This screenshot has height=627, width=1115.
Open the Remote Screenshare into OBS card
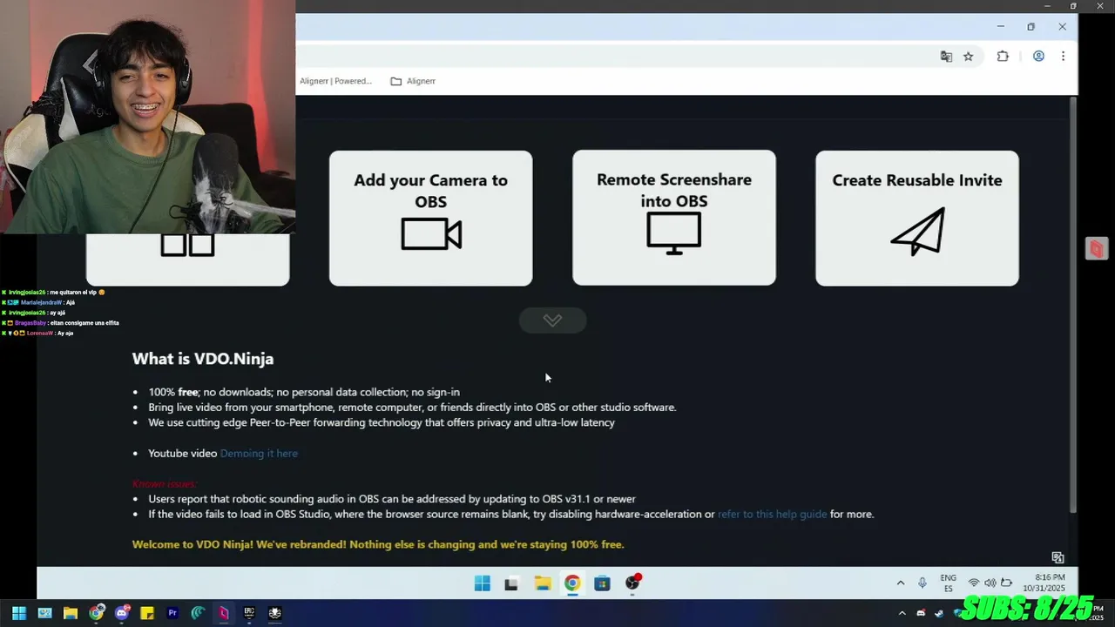[x=674, y=218]
